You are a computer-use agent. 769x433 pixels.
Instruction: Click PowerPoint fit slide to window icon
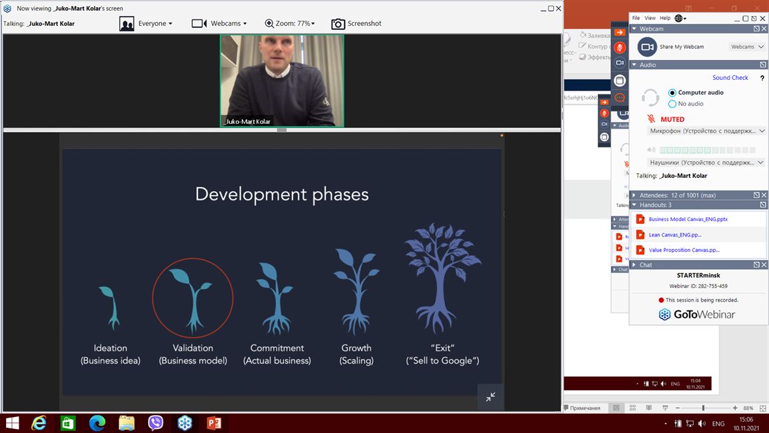762,408
